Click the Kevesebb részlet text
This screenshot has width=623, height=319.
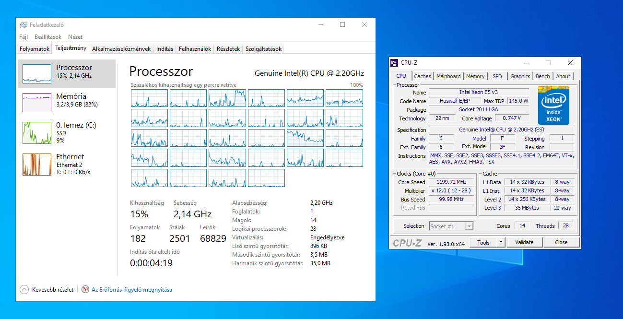tap(53, 290)
